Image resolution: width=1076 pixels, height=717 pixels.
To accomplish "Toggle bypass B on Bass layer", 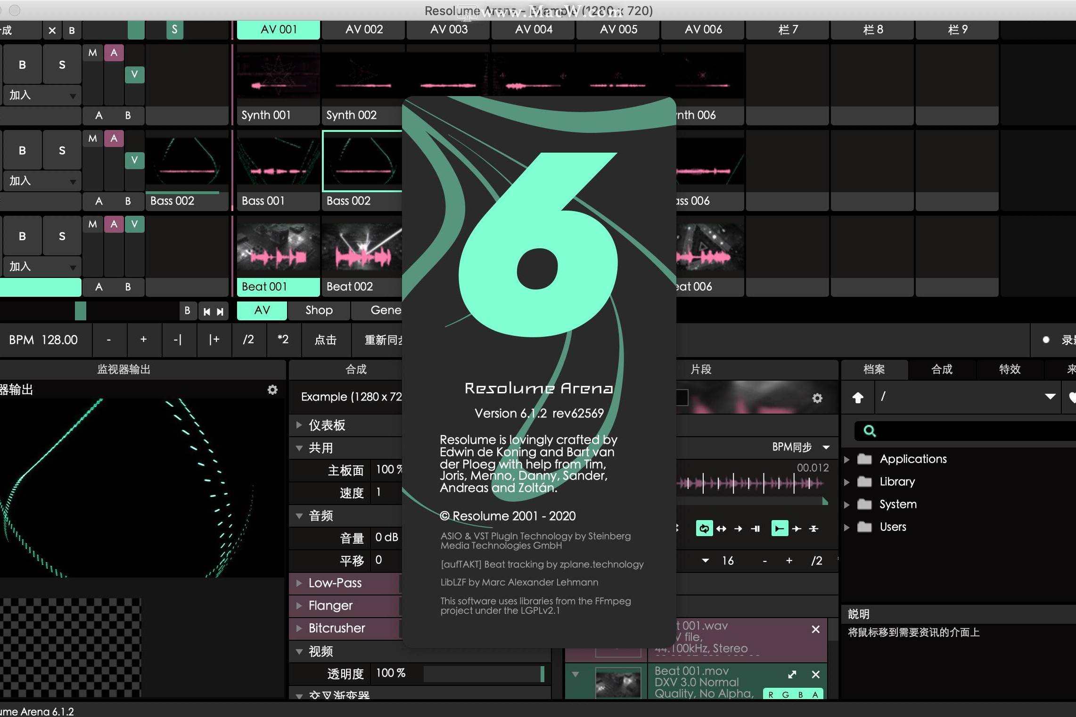I will coord(22,150).
